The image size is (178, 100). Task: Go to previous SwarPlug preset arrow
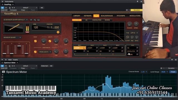12,8
